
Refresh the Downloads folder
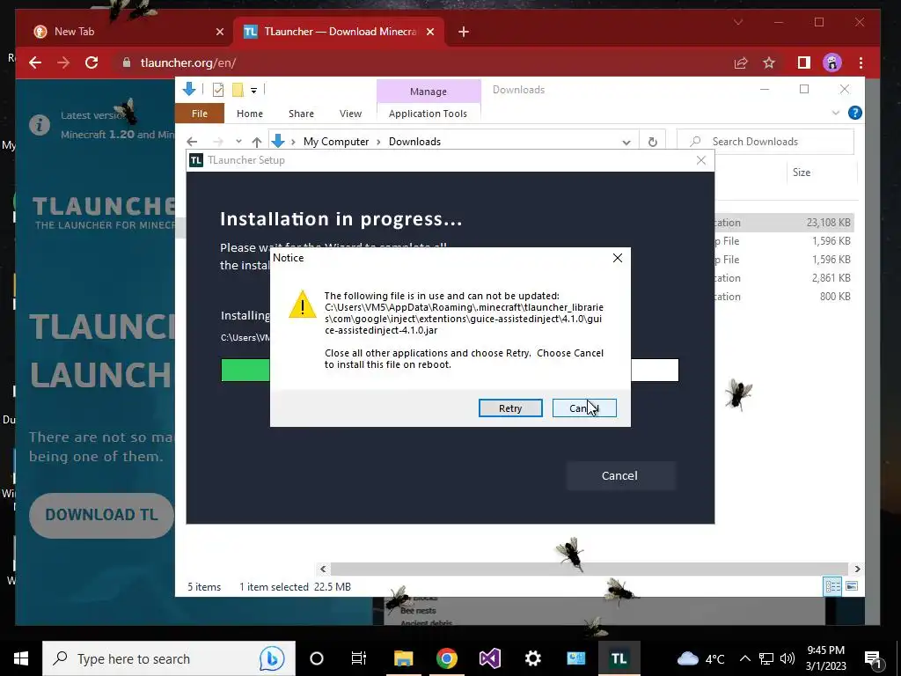coord(652,142)
